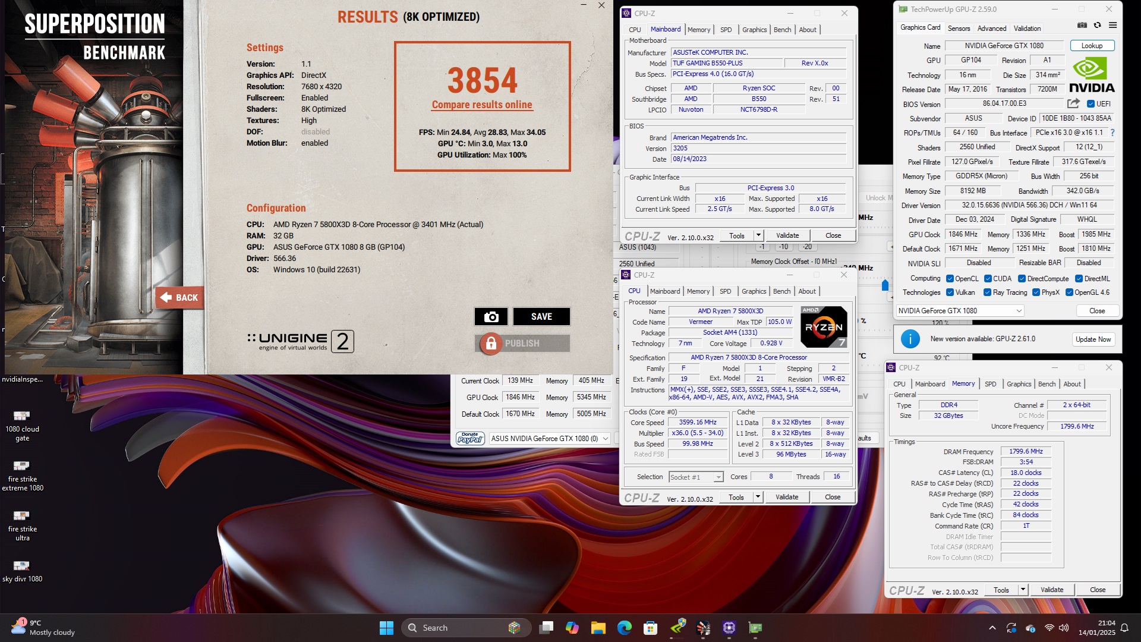Open Microsoft Edge from the taskbar
The width and height of the screenshot is (1141, 642).
click(625, 628)
